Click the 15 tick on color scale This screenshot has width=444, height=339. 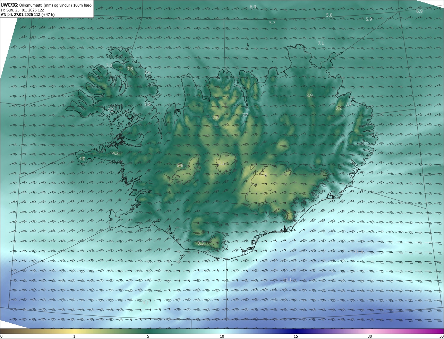(x=296, y=336)
